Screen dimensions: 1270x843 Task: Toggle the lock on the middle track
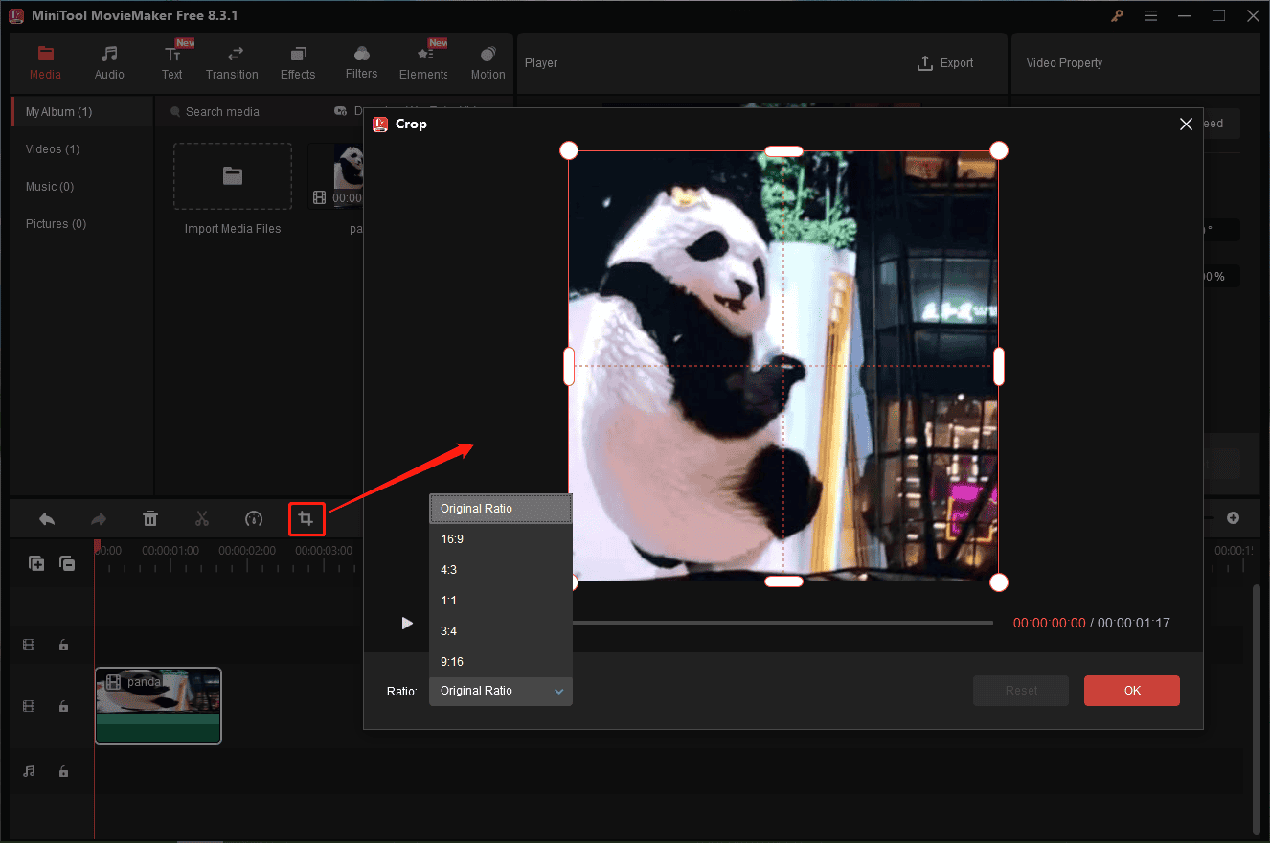coord(63,706)
